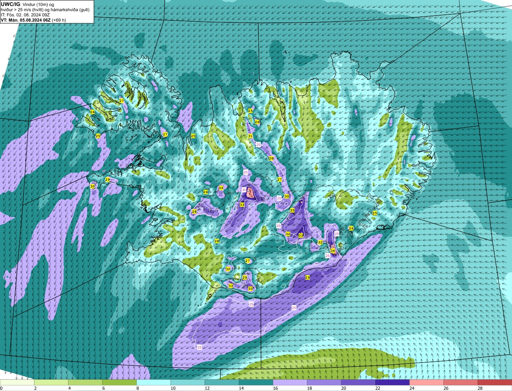Click the 8–10 light cyan scale swatch

pyautogui.click(x=154, y=382)
